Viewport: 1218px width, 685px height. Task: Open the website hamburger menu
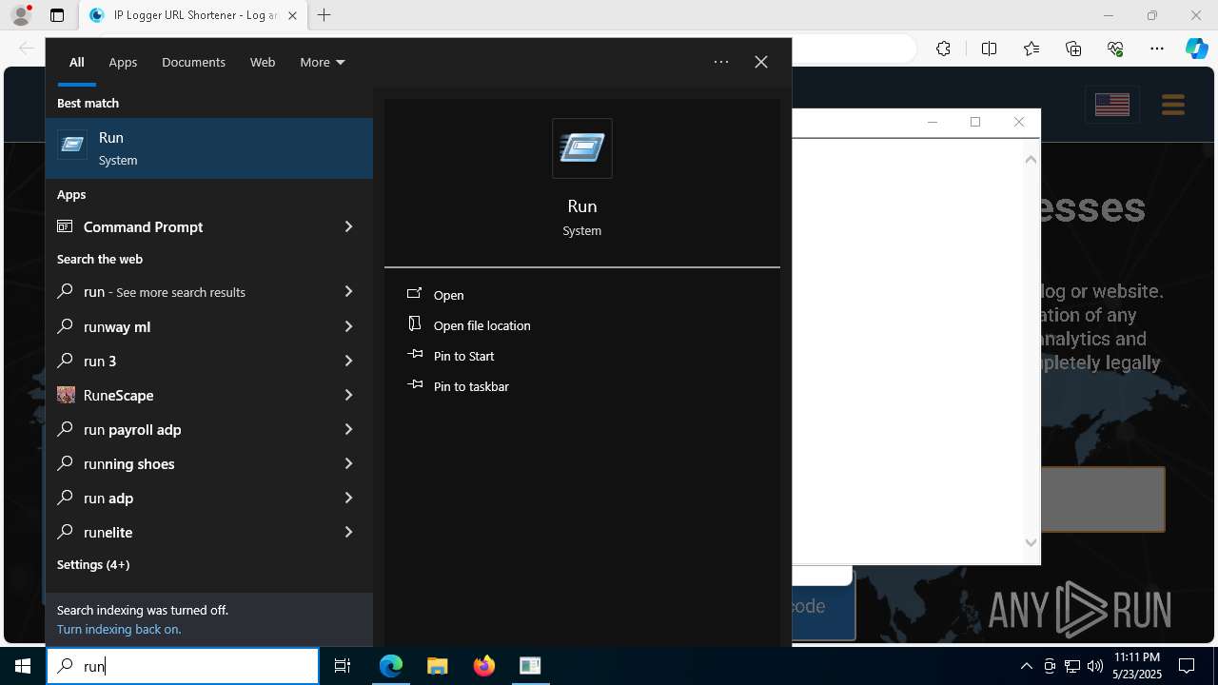[1172, 105]
